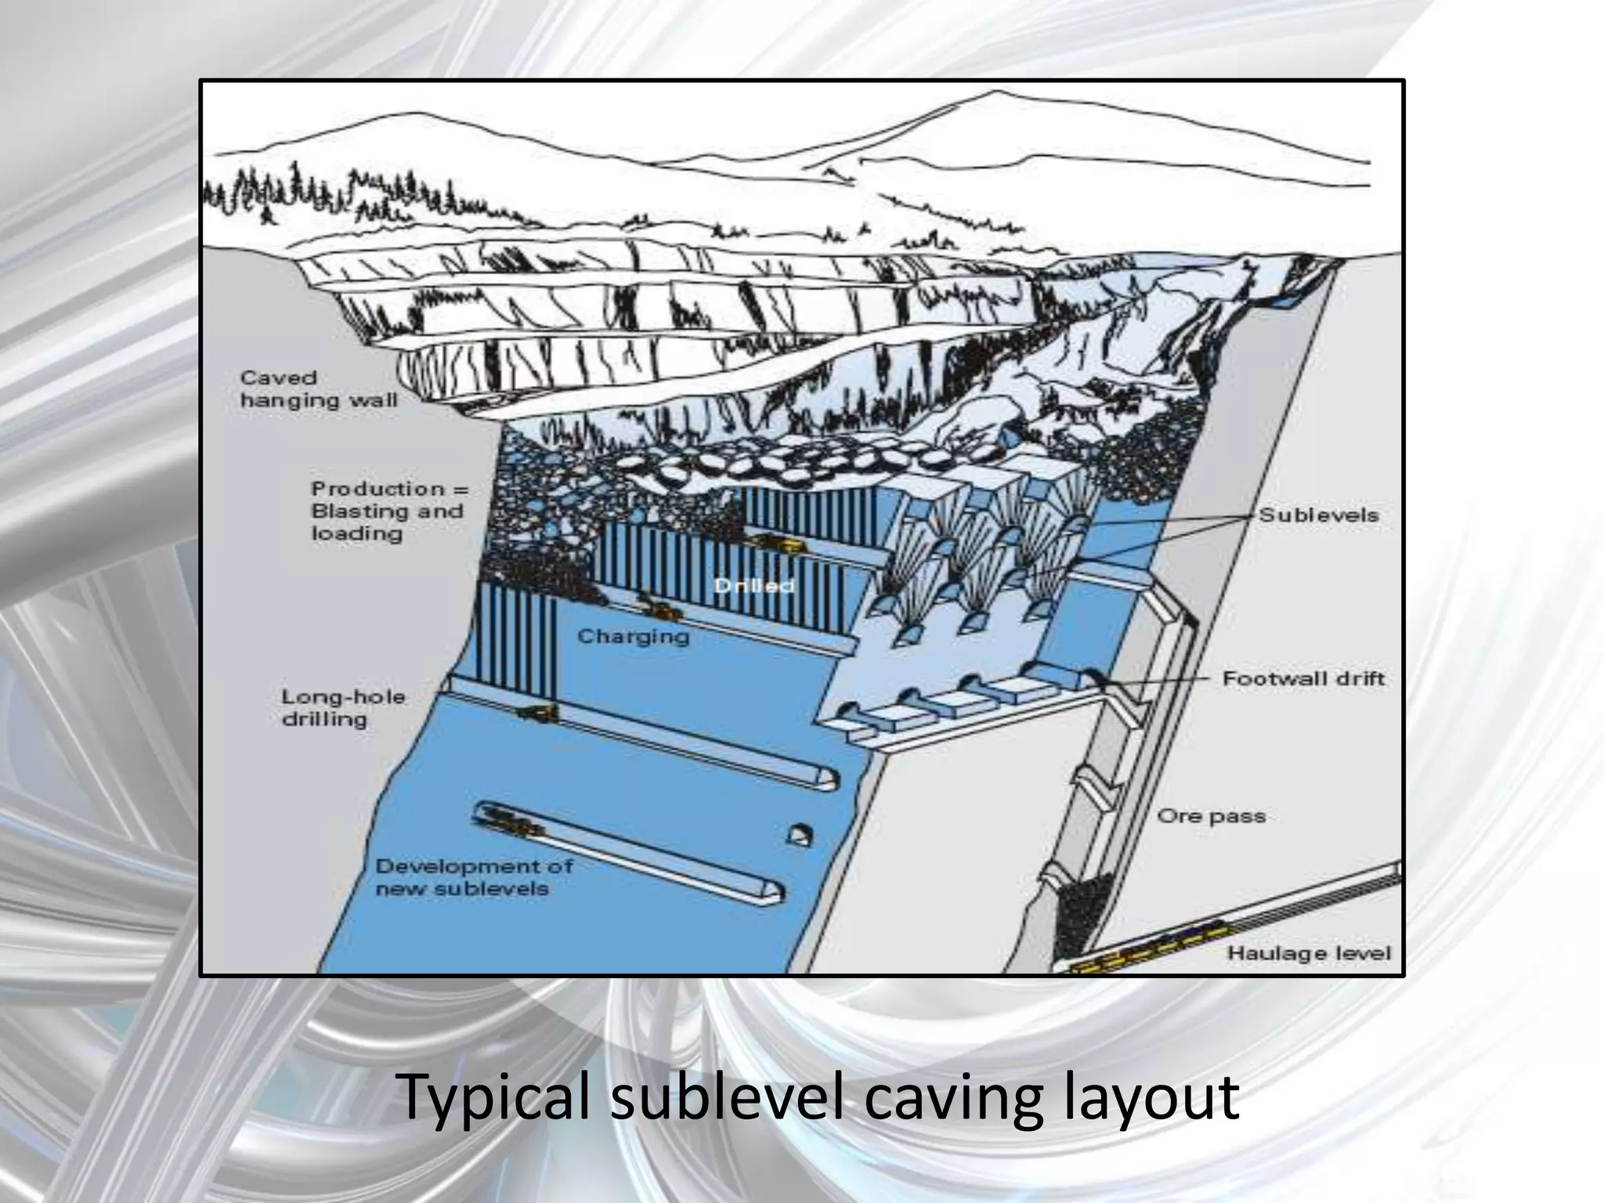Image resolution: width=1604 pixels, height=1203 pixels.
Task: Click the 'Long-hole drilling' label
Action: pyautogui.click(x=343, y=708)
